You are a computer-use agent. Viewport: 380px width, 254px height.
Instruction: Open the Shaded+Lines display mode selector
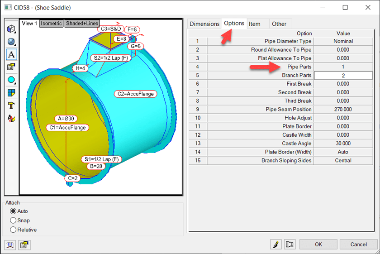coord(82,24)
